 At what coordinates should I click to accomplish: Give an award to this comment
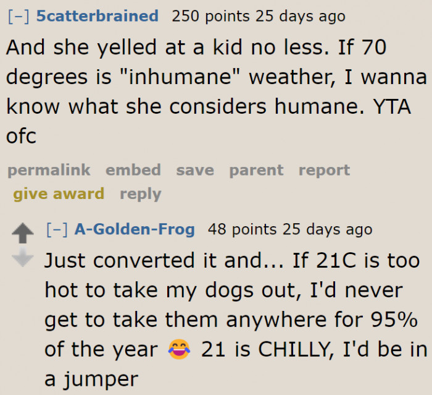pos(59,194)
